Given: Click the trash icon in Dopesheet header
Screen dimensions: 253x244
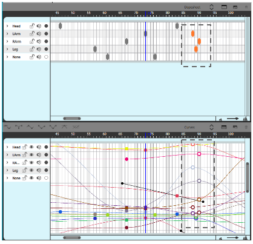Looking at the screenshot, I should pos(246,7).
